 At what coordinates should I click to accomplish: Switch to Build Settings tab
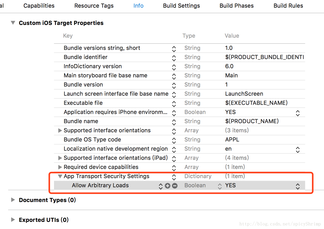click(x=181, y=6)
